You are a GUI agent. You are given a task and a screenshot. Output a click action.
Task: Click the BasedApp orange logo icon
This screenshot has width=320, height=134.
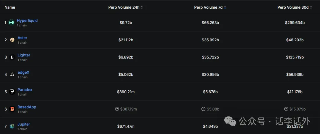(x=12, y=109)
